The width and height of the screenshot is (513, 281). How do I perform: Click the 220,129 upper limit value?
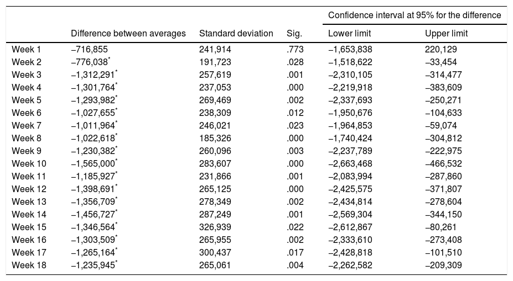[441, 49]
